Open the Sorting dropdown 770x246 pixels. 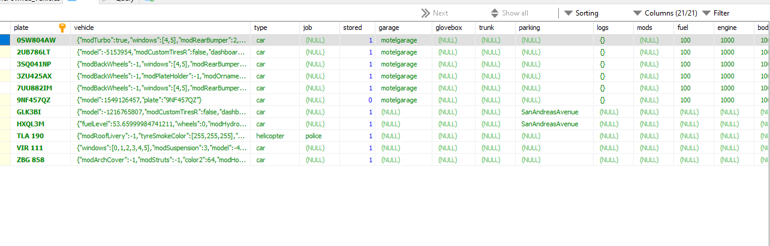pyautogui.click(x=581, y=13)
